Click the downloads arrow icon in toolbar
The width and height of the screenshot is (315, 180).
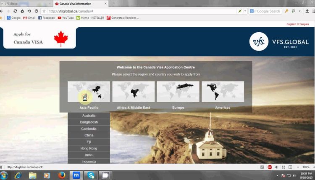point(307,11)
